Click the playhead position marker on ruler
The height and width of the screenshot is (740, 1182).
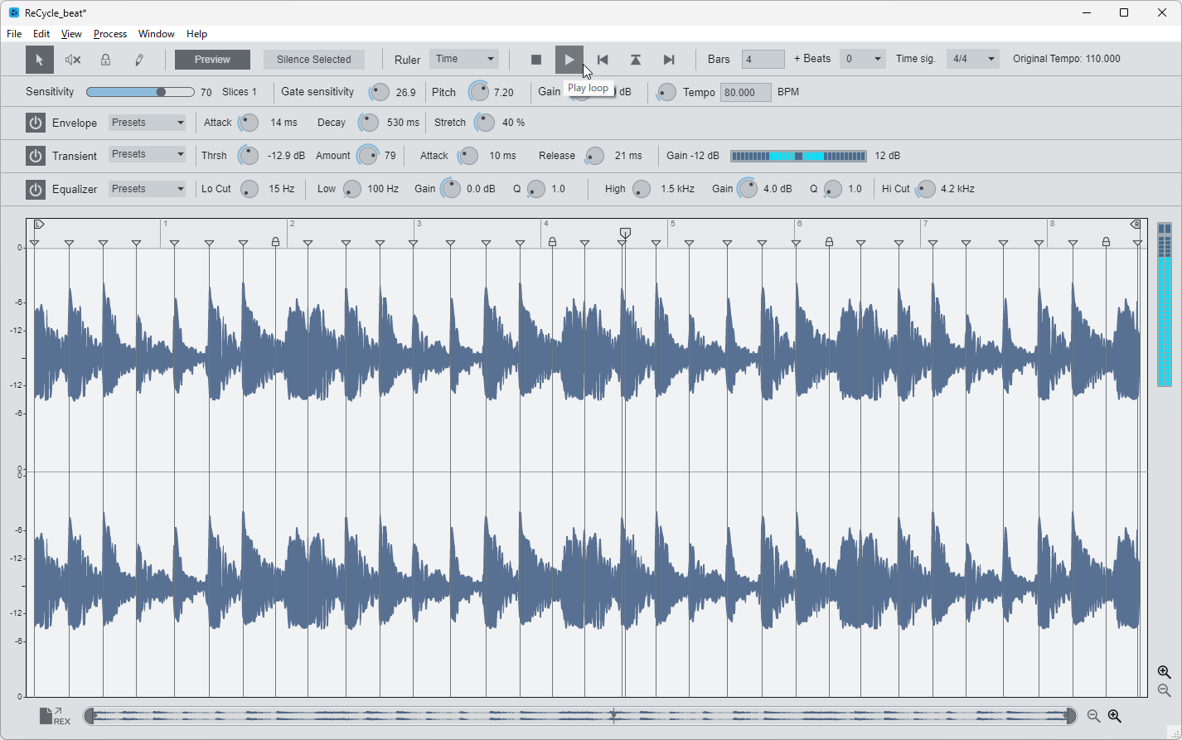[625, 233]
